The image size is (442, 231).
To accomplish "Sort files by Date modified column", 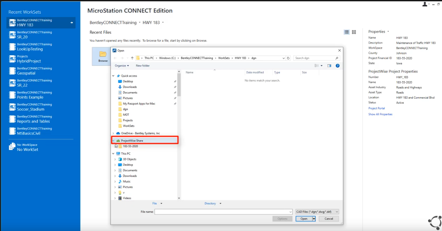I will tap(255, 73).
